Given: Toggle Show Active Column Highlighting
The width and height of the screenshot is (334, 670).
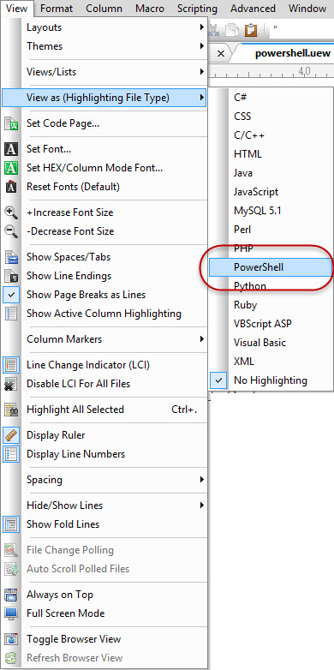Looking at the screenshot, I should click(x=104, y=314).
